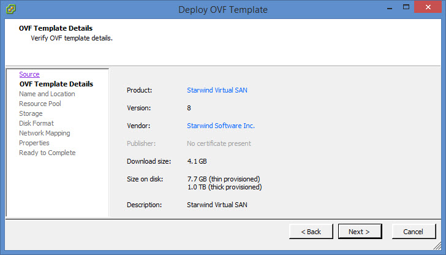Click the 'Publisher:' label
Image resolution: width=446 pixels, height=255 pixels.
coord(141,143)
